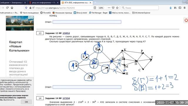The image size is (188, 106).
Task: Open task link 15952
Action: (x=66, y=33)
